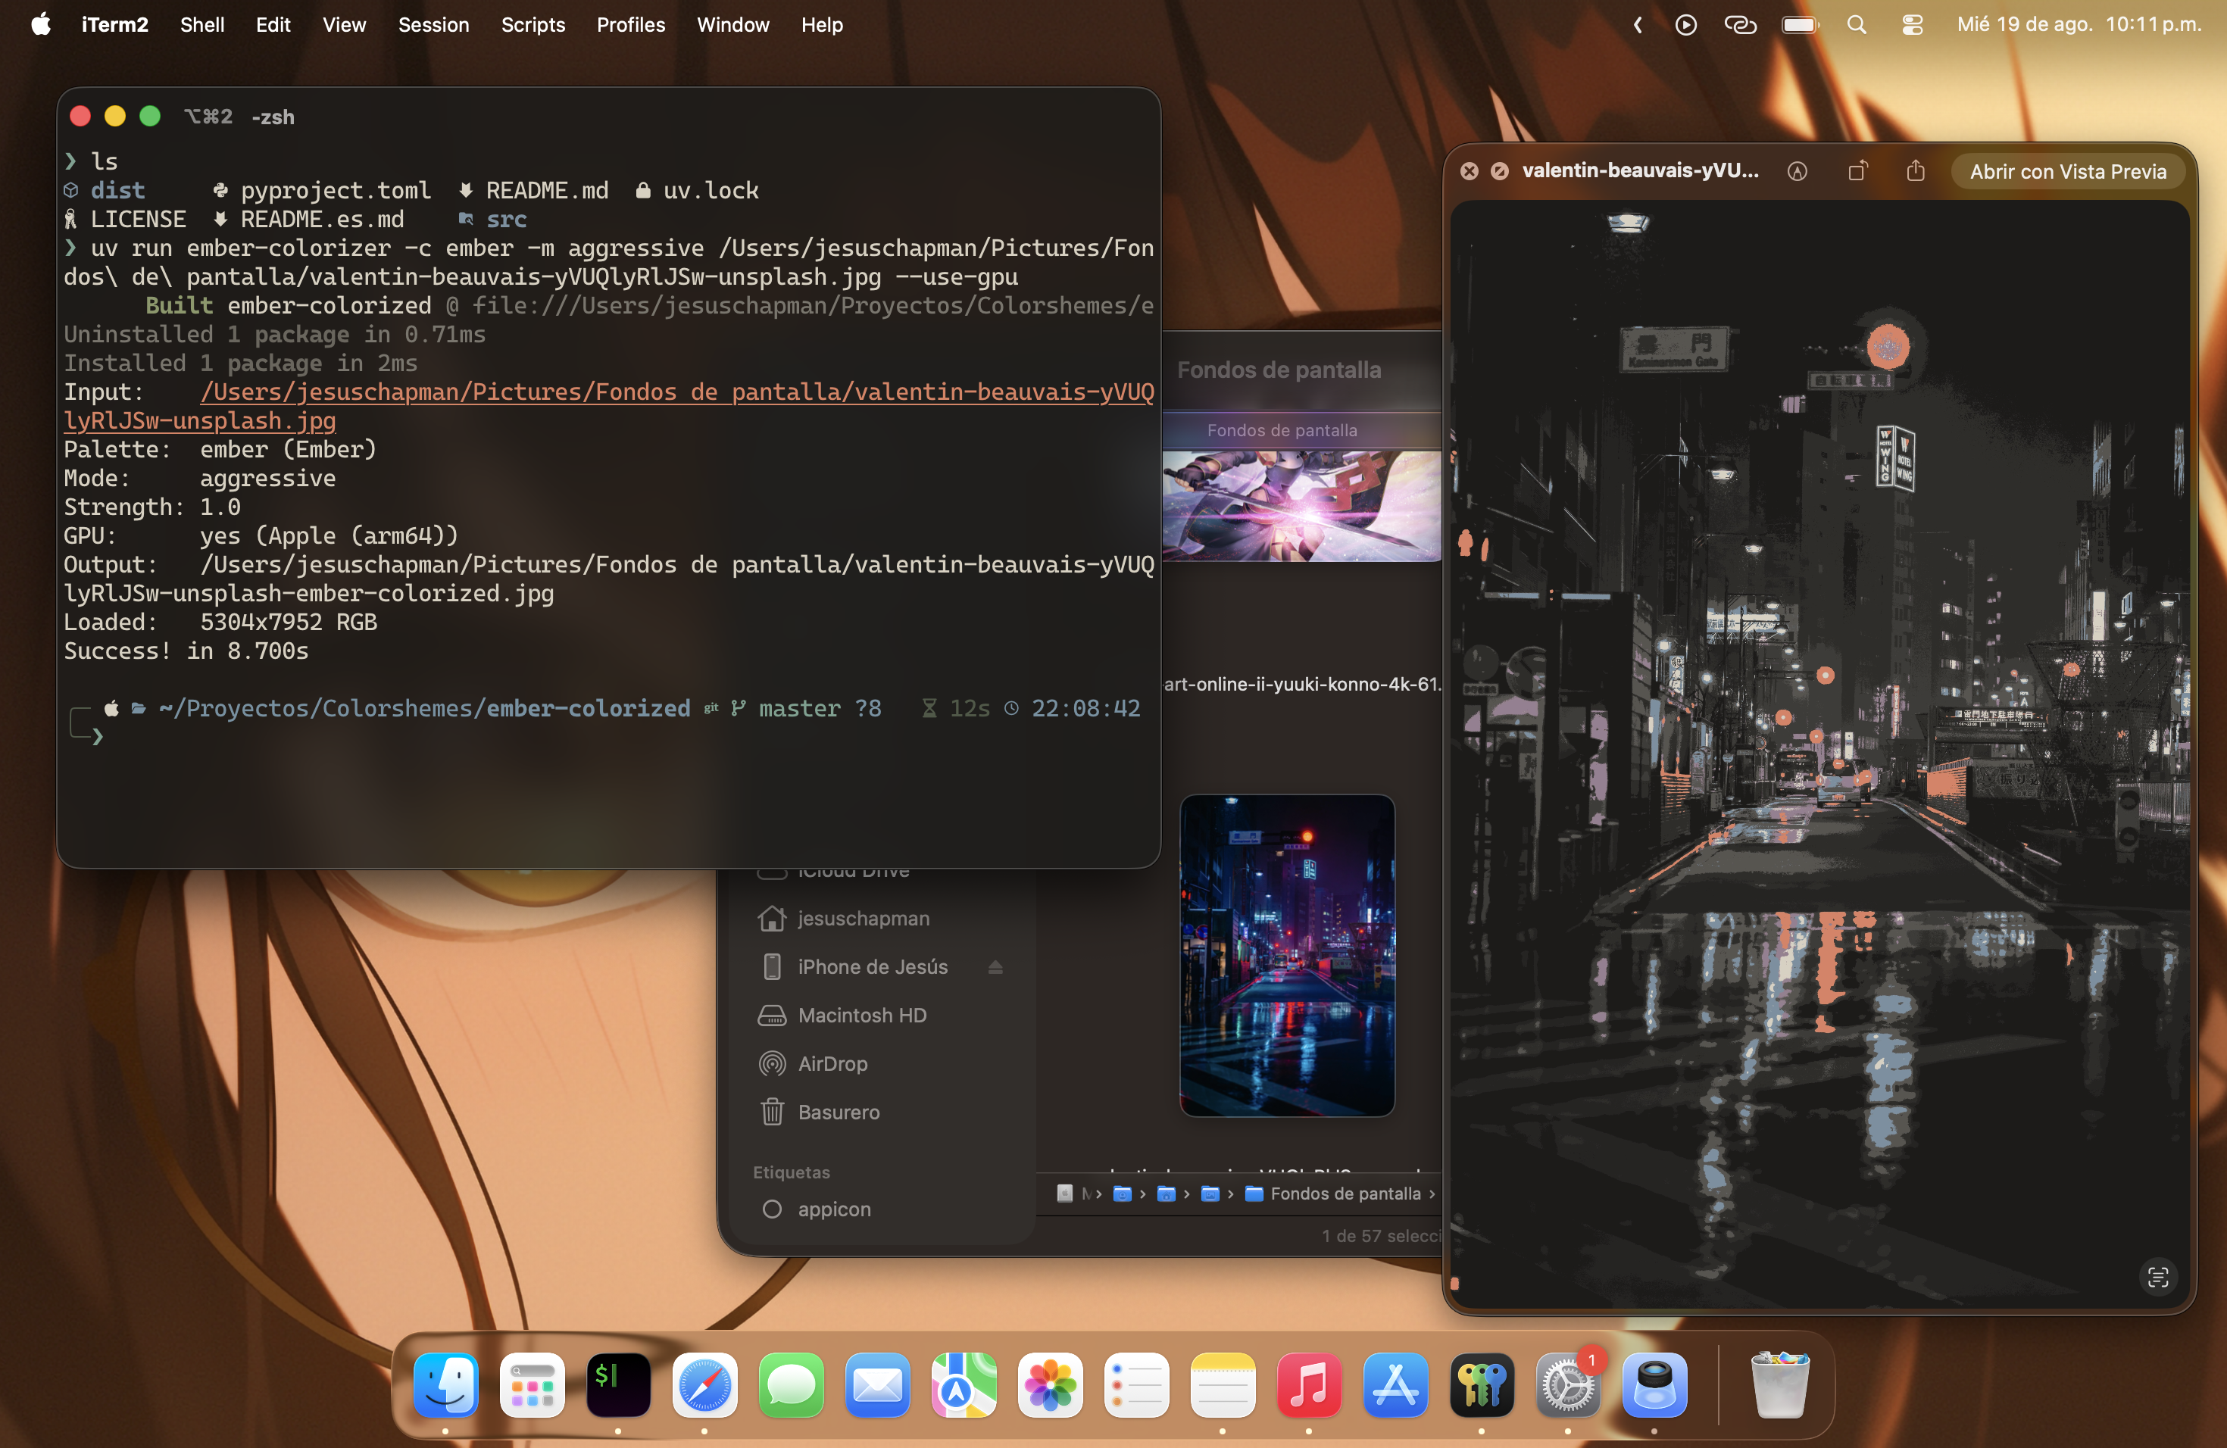The width and height of the screenshot is (2227, 1448).
Task: Click the uv.lock filename in terminal output
Action: (711, 191)
